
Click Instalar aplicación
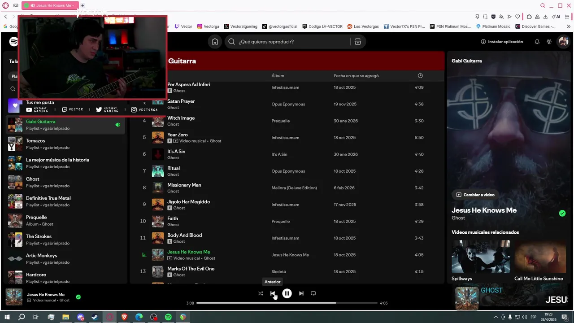(x=502, y=42)
